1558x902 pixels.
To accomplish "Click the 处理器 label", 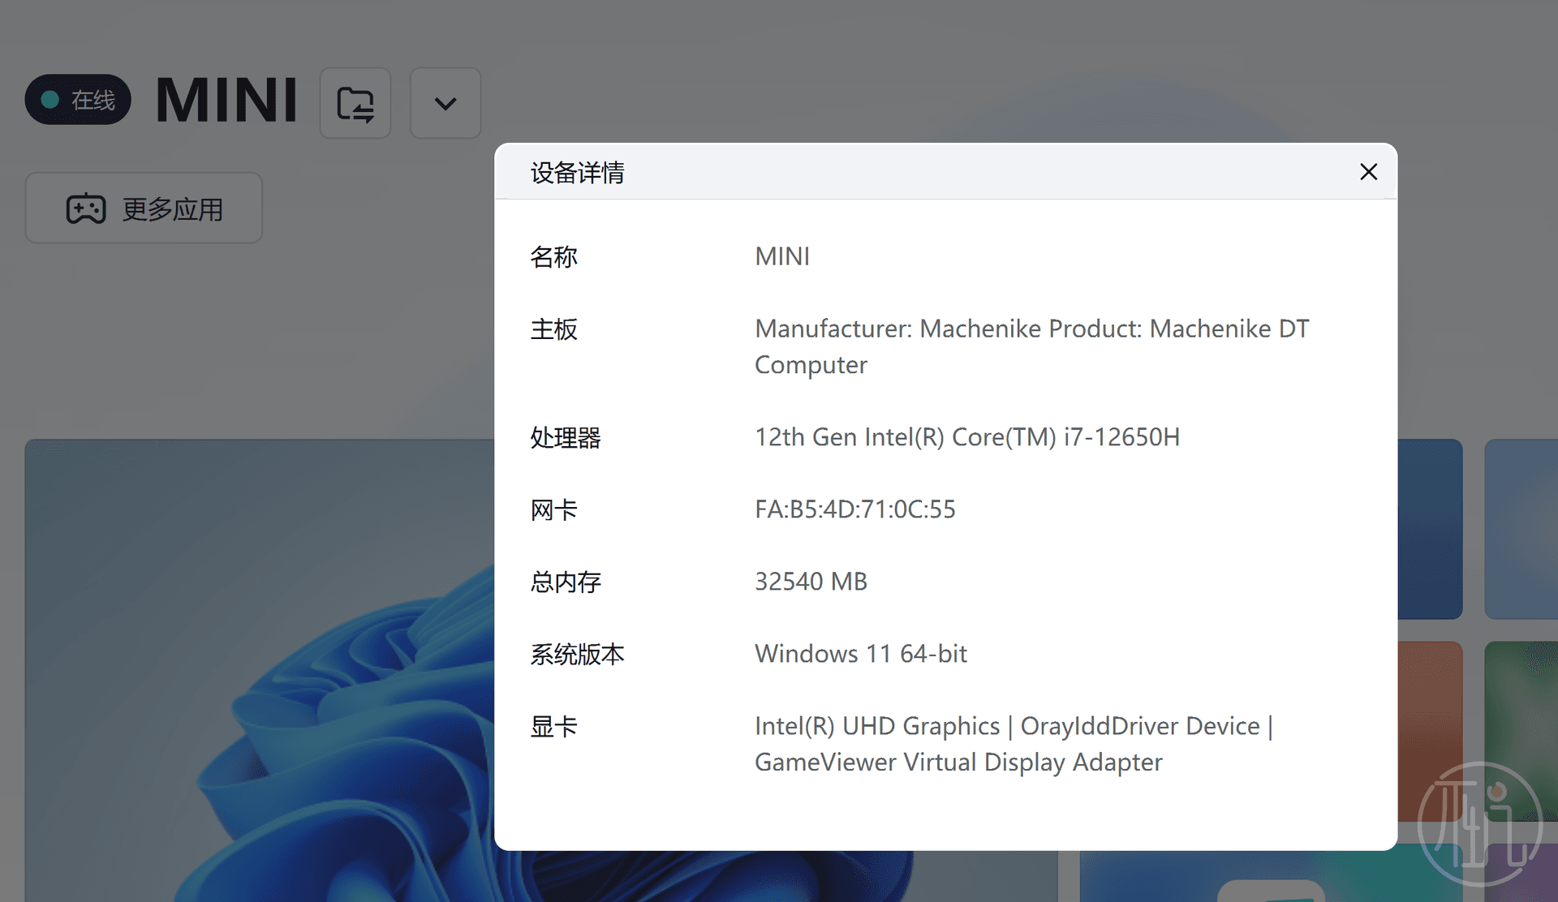I will click(x=566, y=438).
